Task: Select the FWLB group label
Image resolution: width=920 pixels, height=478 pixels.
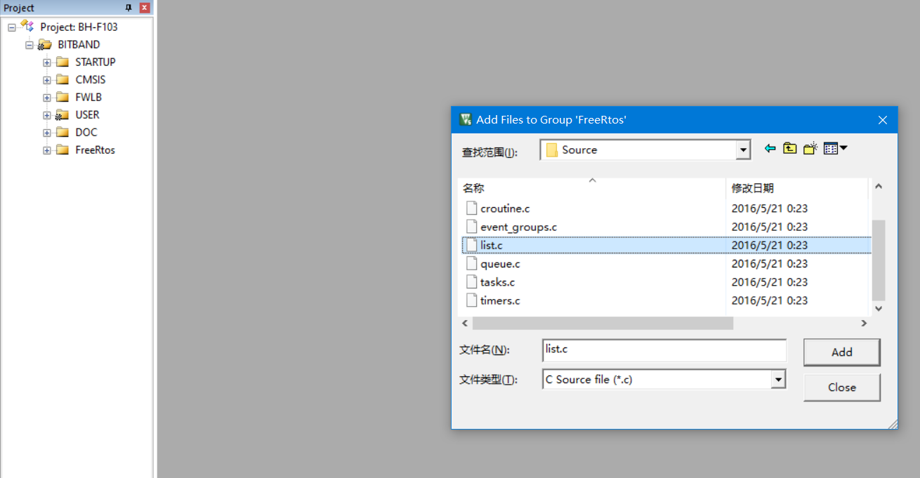Action: tap(88, 97)
